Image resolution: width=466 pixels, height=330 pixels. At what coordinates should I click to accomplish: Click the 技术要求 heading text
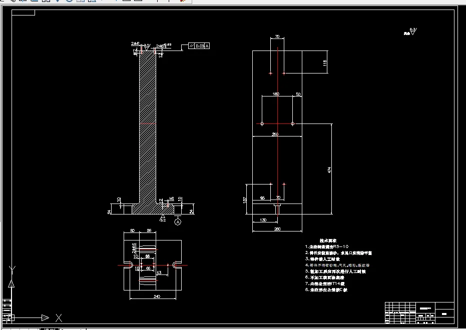point(328,240)
